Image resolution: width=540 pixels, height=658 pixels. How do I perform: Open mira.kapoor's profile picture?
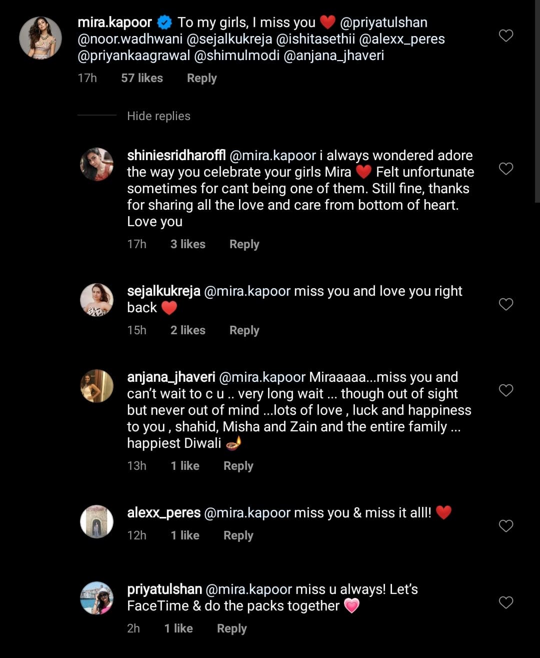pos(40,38)
